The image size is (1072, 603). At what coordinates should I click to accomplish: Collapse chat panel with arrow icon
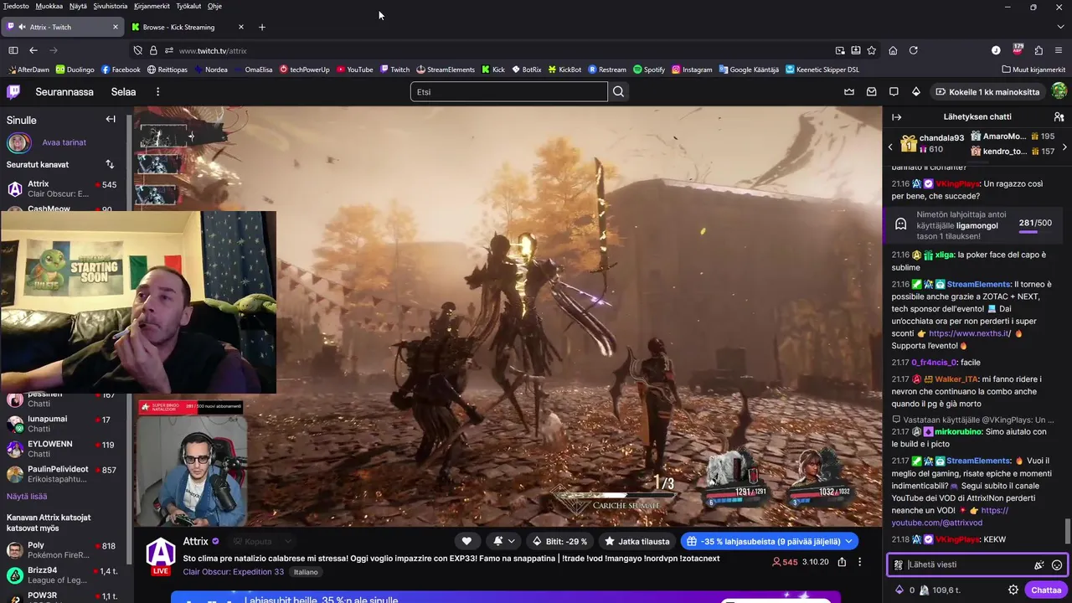click(x=896, y=117)
